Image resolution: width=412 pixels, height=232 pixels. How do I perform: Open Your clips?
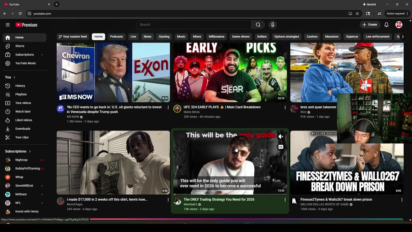[x=24, y=137]
